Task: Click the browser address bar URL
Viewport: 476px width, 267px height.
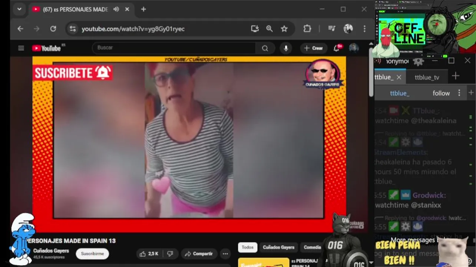Action: (x=133, y=29)
